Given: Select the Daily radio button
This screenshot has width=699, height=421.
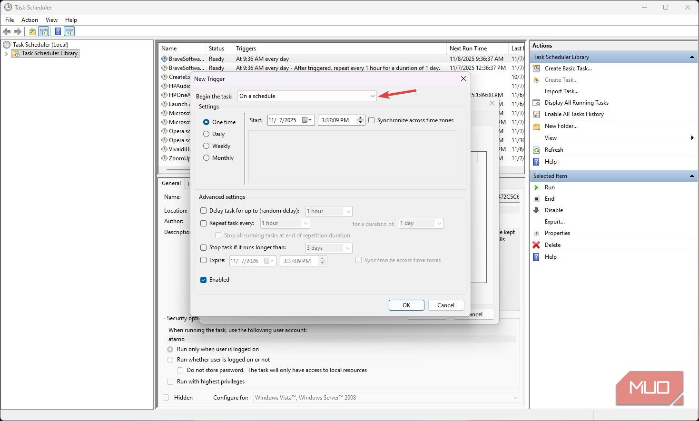Looking at the screenshot, I should (x=206, y=134).
